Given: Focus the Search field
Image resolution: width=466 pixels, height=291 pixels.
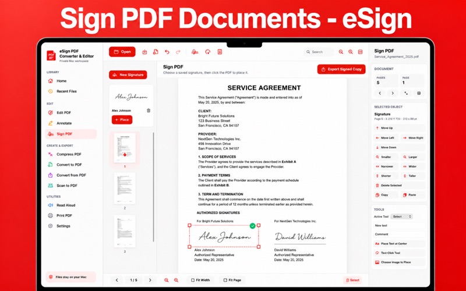Looking at the screenshot, I should 319,52.
